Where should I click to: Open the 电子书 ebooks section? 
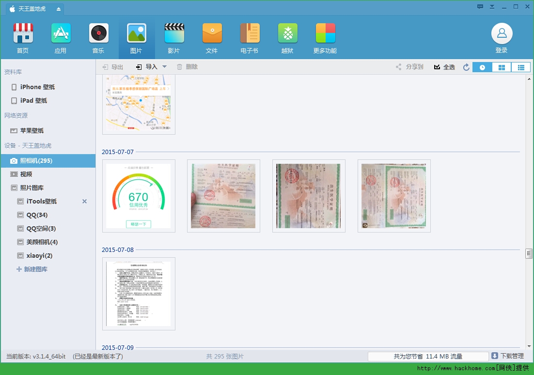pos(250,38)
